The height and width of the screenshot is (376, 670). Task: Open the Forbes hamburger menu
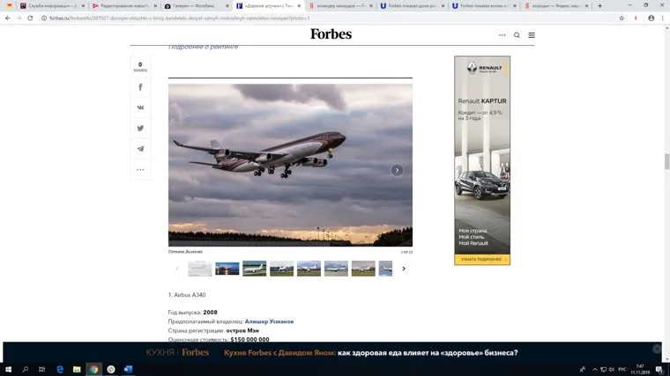pyautogui.click(x=531, y=35)
